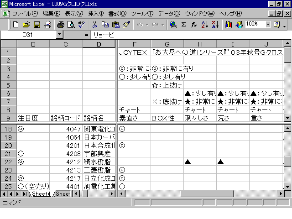Expand the 100% zoom dropdown
292x219 pixels.
pyautogui.click(x=268, y=24)
